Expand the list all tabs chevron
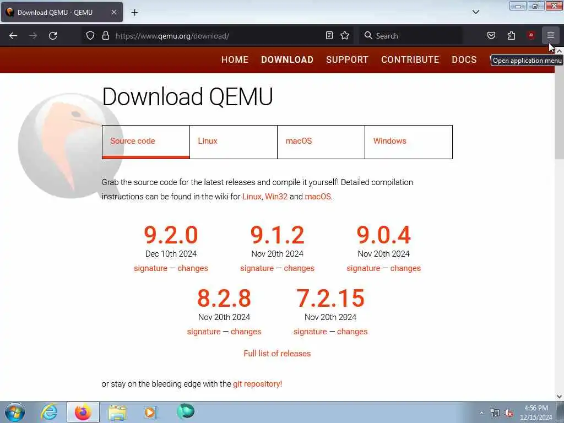This screenshot has height=423, width=564. point(476,12)
